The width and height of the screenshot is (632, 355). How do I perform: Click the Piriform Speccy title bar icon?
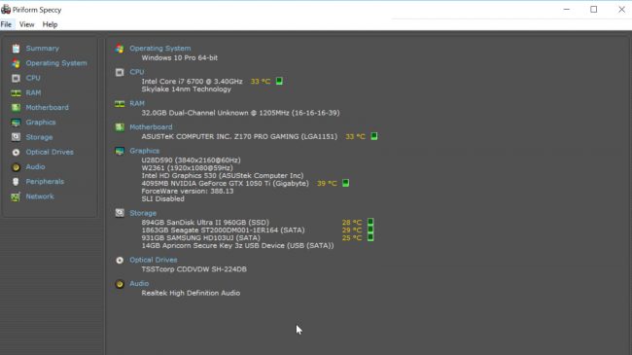[x=6, y=10]
